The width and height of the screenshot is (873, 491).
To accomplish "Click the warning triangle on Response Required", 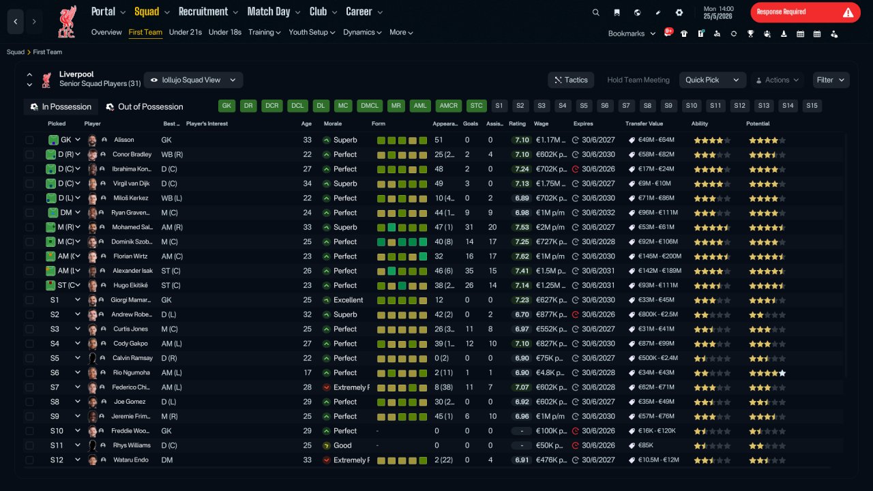I will point(848,12).
